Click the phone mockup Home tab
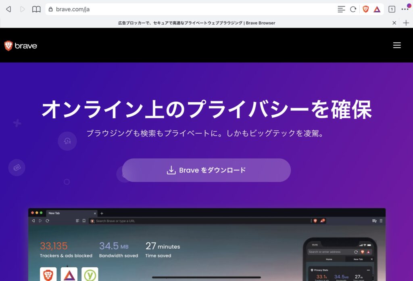The height and width of the screenshot is (281, 413). 329,259
